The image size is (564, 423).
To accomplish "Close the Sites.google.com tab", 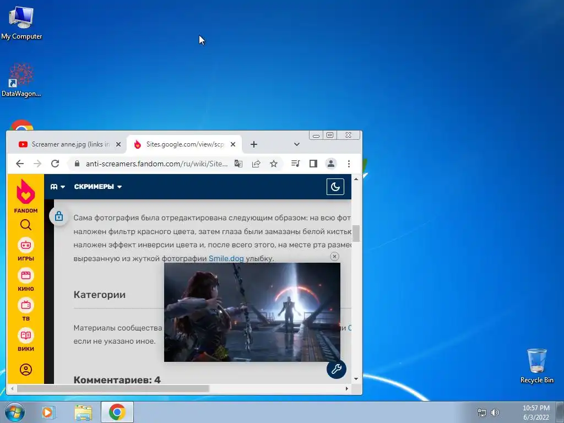I will pos(233,144).
